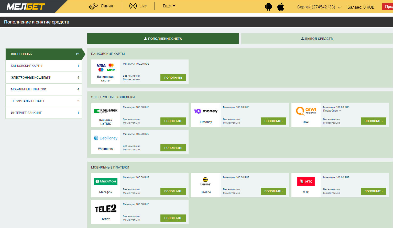Click Пополнить for Банковские карты
This screenshot has height=228, width=393.
pyautogui.click(x=173, y=78)
